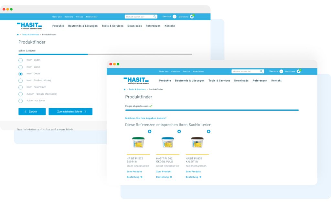
Task: Bookmark HASIT PI 572 SISI IN with its star
Action: pyautogui.click(x=150, y=131)
